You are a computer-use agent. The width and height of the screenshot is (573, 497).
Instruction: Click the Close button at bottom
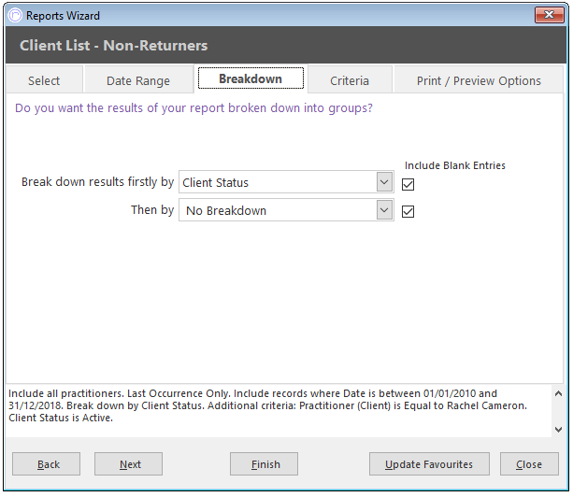529,463
